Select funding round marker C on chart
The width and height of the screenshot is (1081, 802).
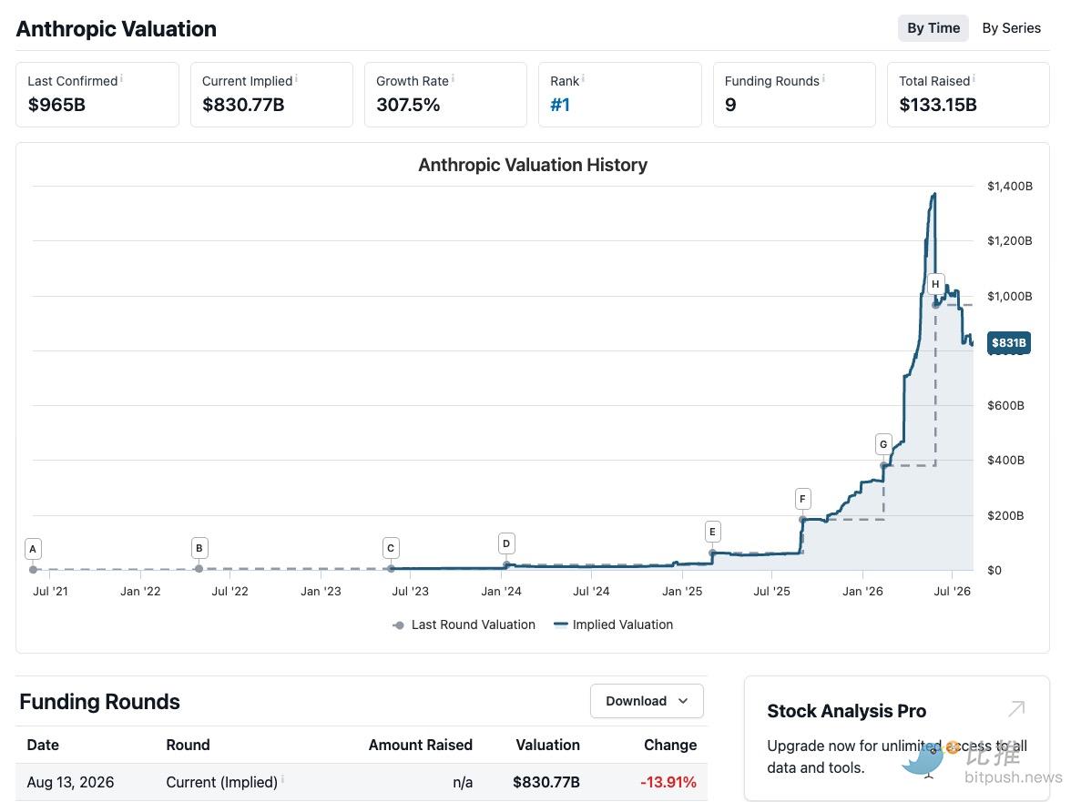390,548
